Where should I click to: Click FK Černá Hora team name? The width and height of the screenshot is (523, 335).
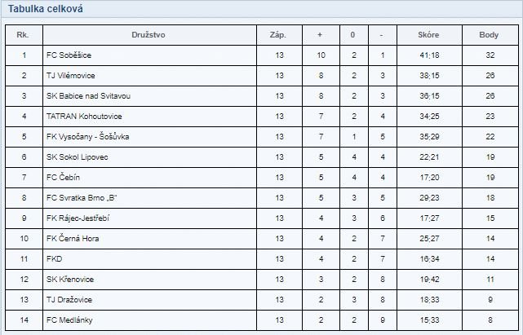[x=73, y=238]
